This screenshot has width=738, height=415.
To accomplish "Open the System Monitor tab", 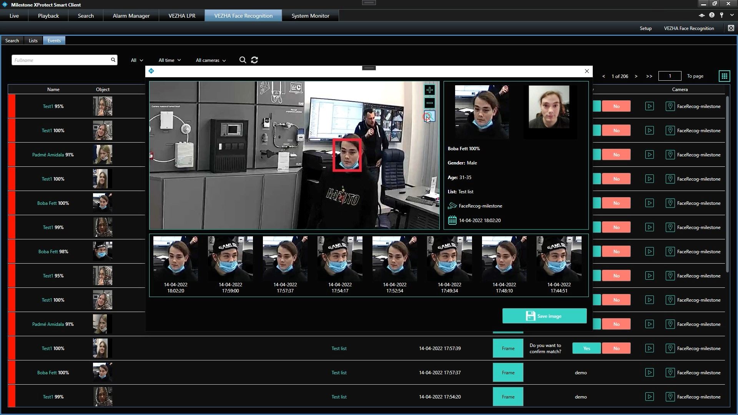I will tap(310, 16).
